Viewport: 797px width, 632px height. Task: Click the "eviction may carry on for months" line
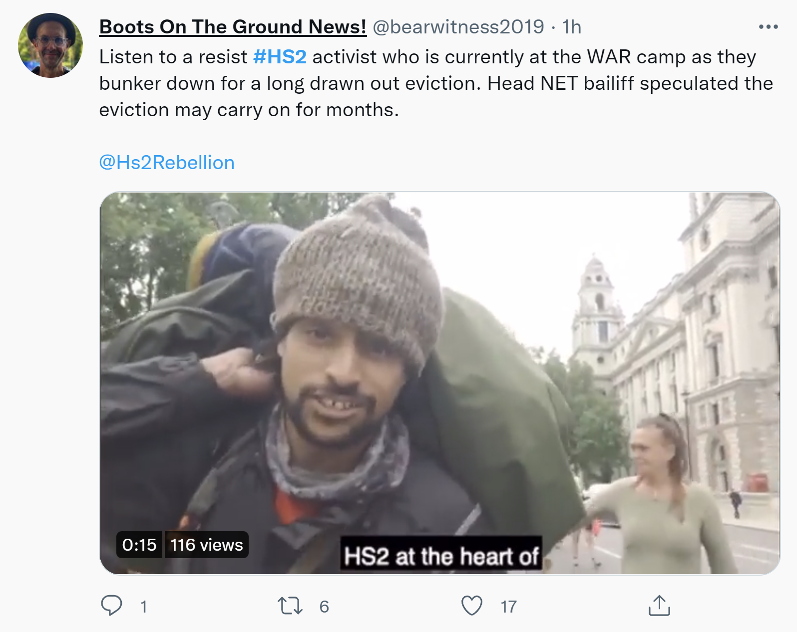click(x=249, y=110)
